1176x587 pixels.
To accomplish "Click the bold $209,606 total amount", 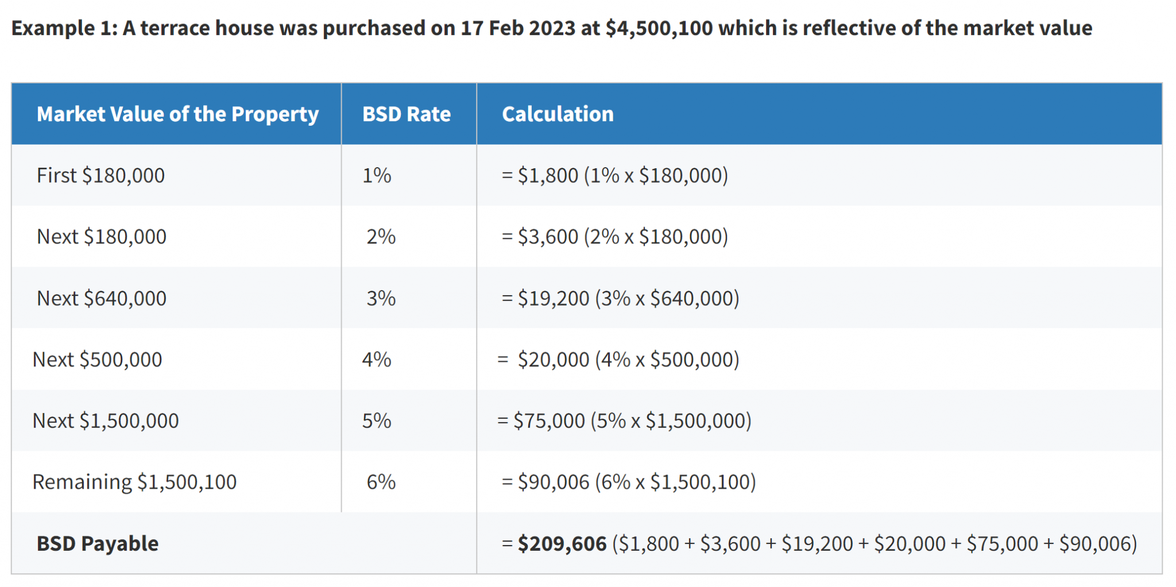I will (562, 543).
